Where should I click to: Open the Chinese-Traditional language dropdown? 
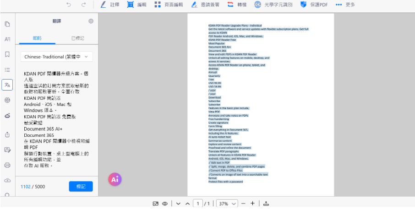click(57, 57)
